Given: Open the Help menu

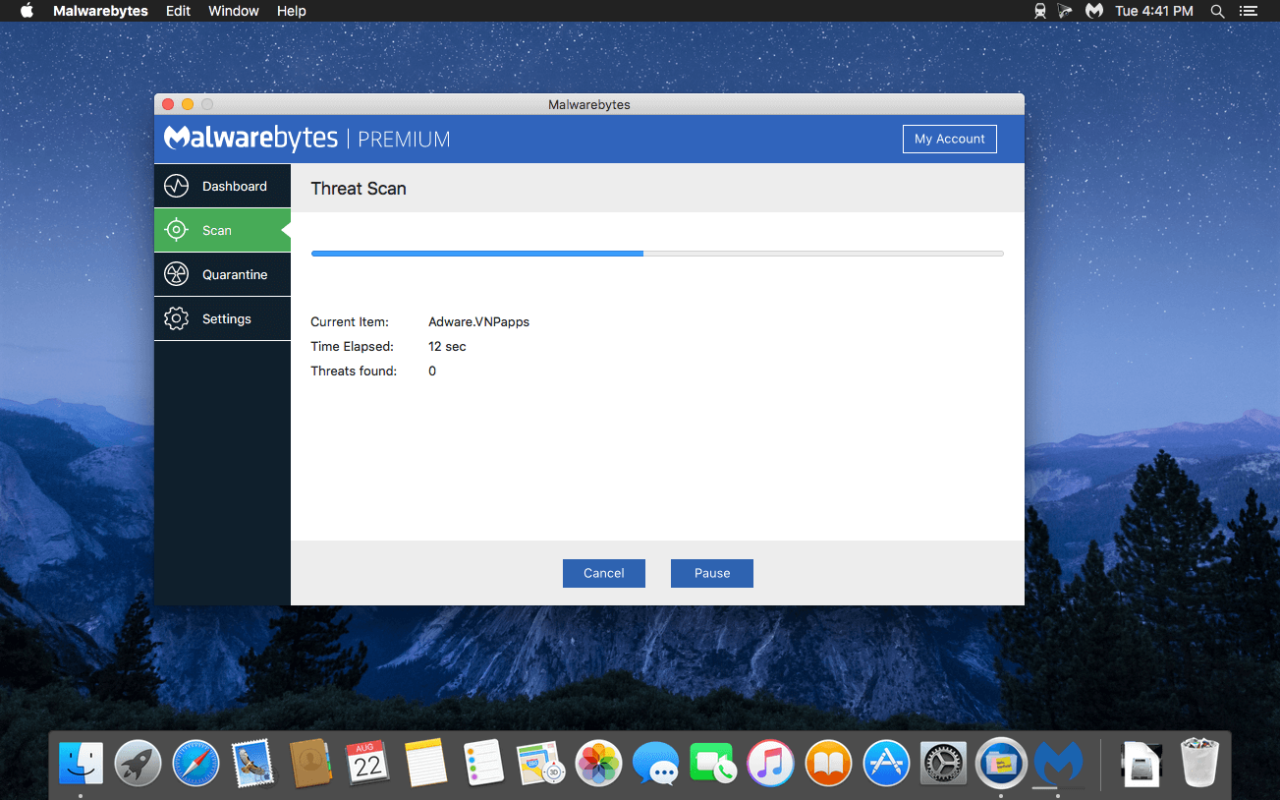Looking at the screenshot, I should click(292, 11).
